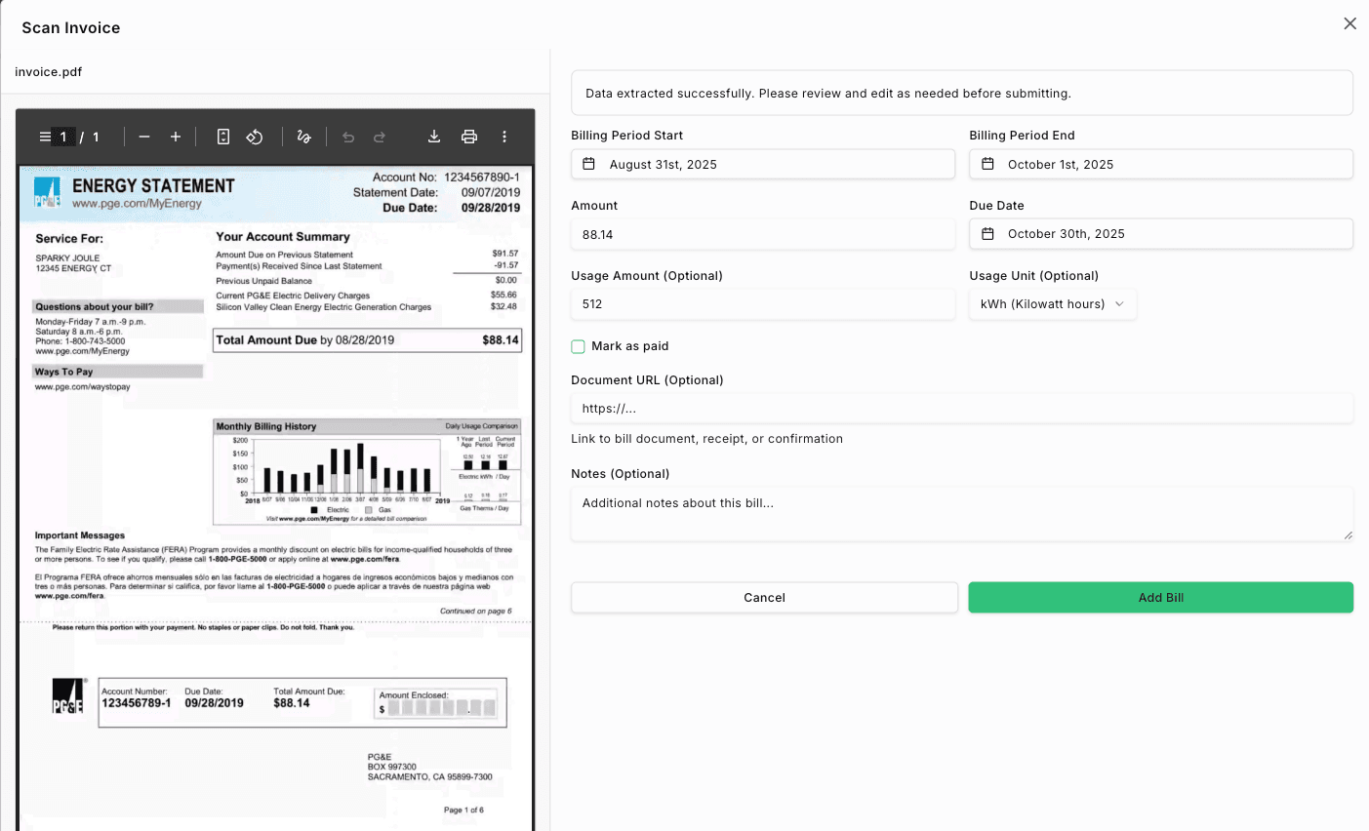Focus the Document URL field
This screenshot has width=1369, height=831.
point(961,409)
